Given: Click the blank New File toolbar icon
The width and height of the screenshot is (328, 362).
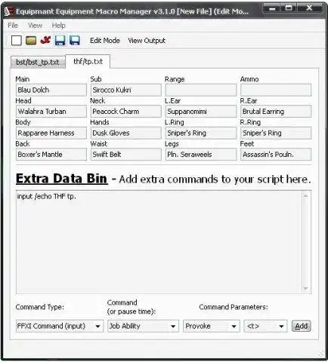Looking at the screenshot, I should [17, 40].
